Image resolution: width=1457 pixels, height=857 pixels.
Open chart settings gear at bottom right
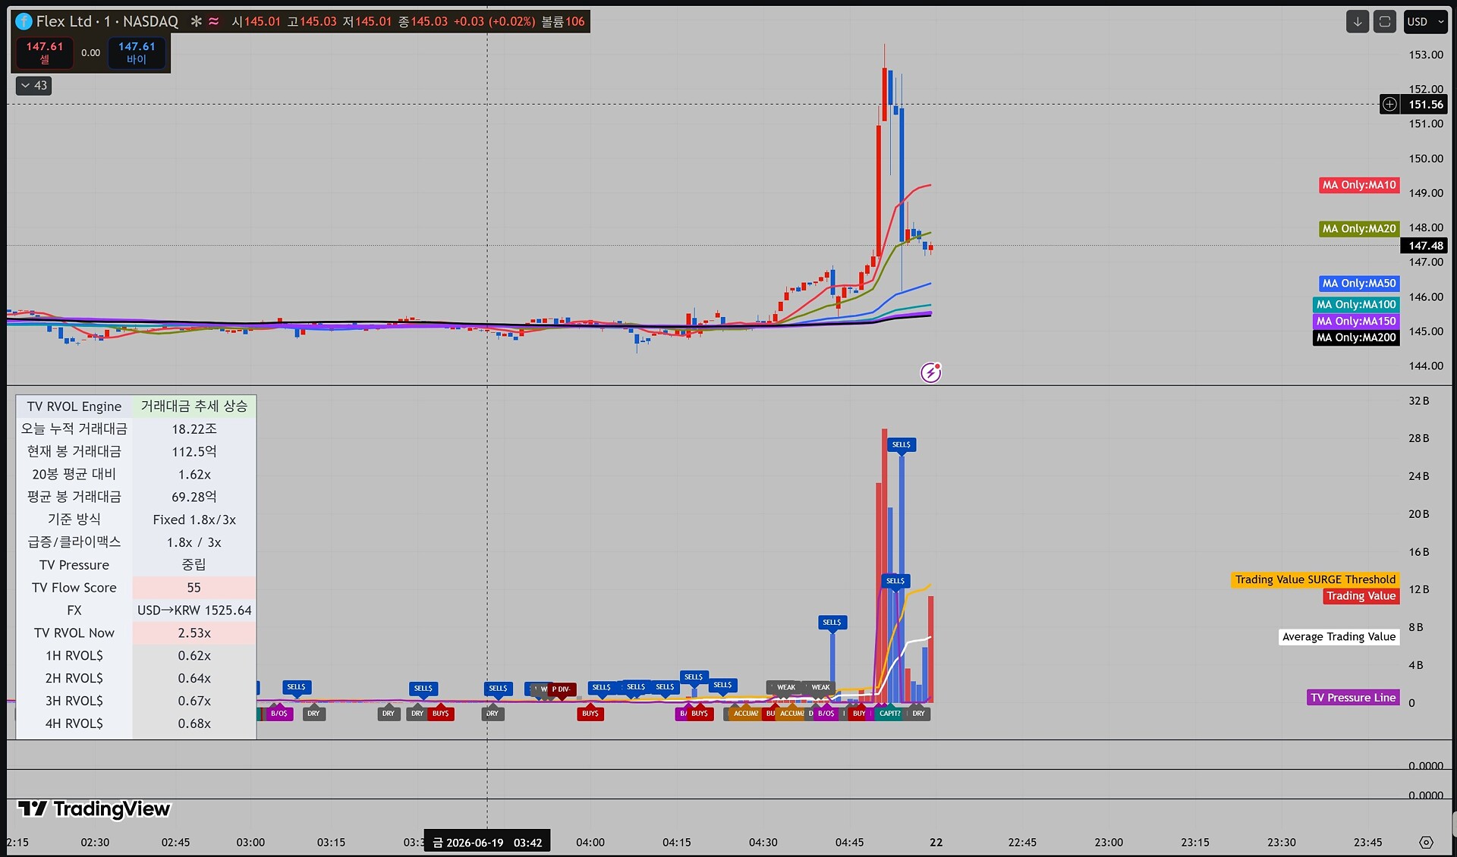[x=1427, y=842]
